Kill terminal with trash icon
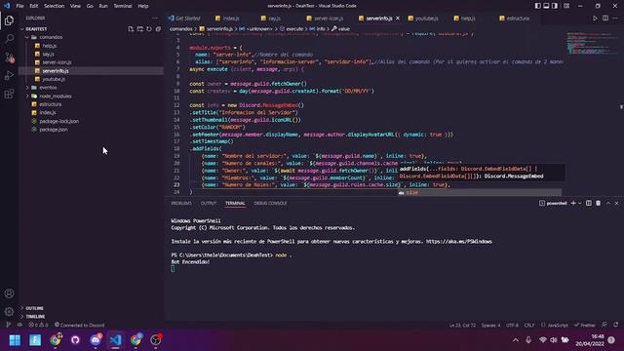The height and width of the screenshot is (351, 624). coord(598,204)
